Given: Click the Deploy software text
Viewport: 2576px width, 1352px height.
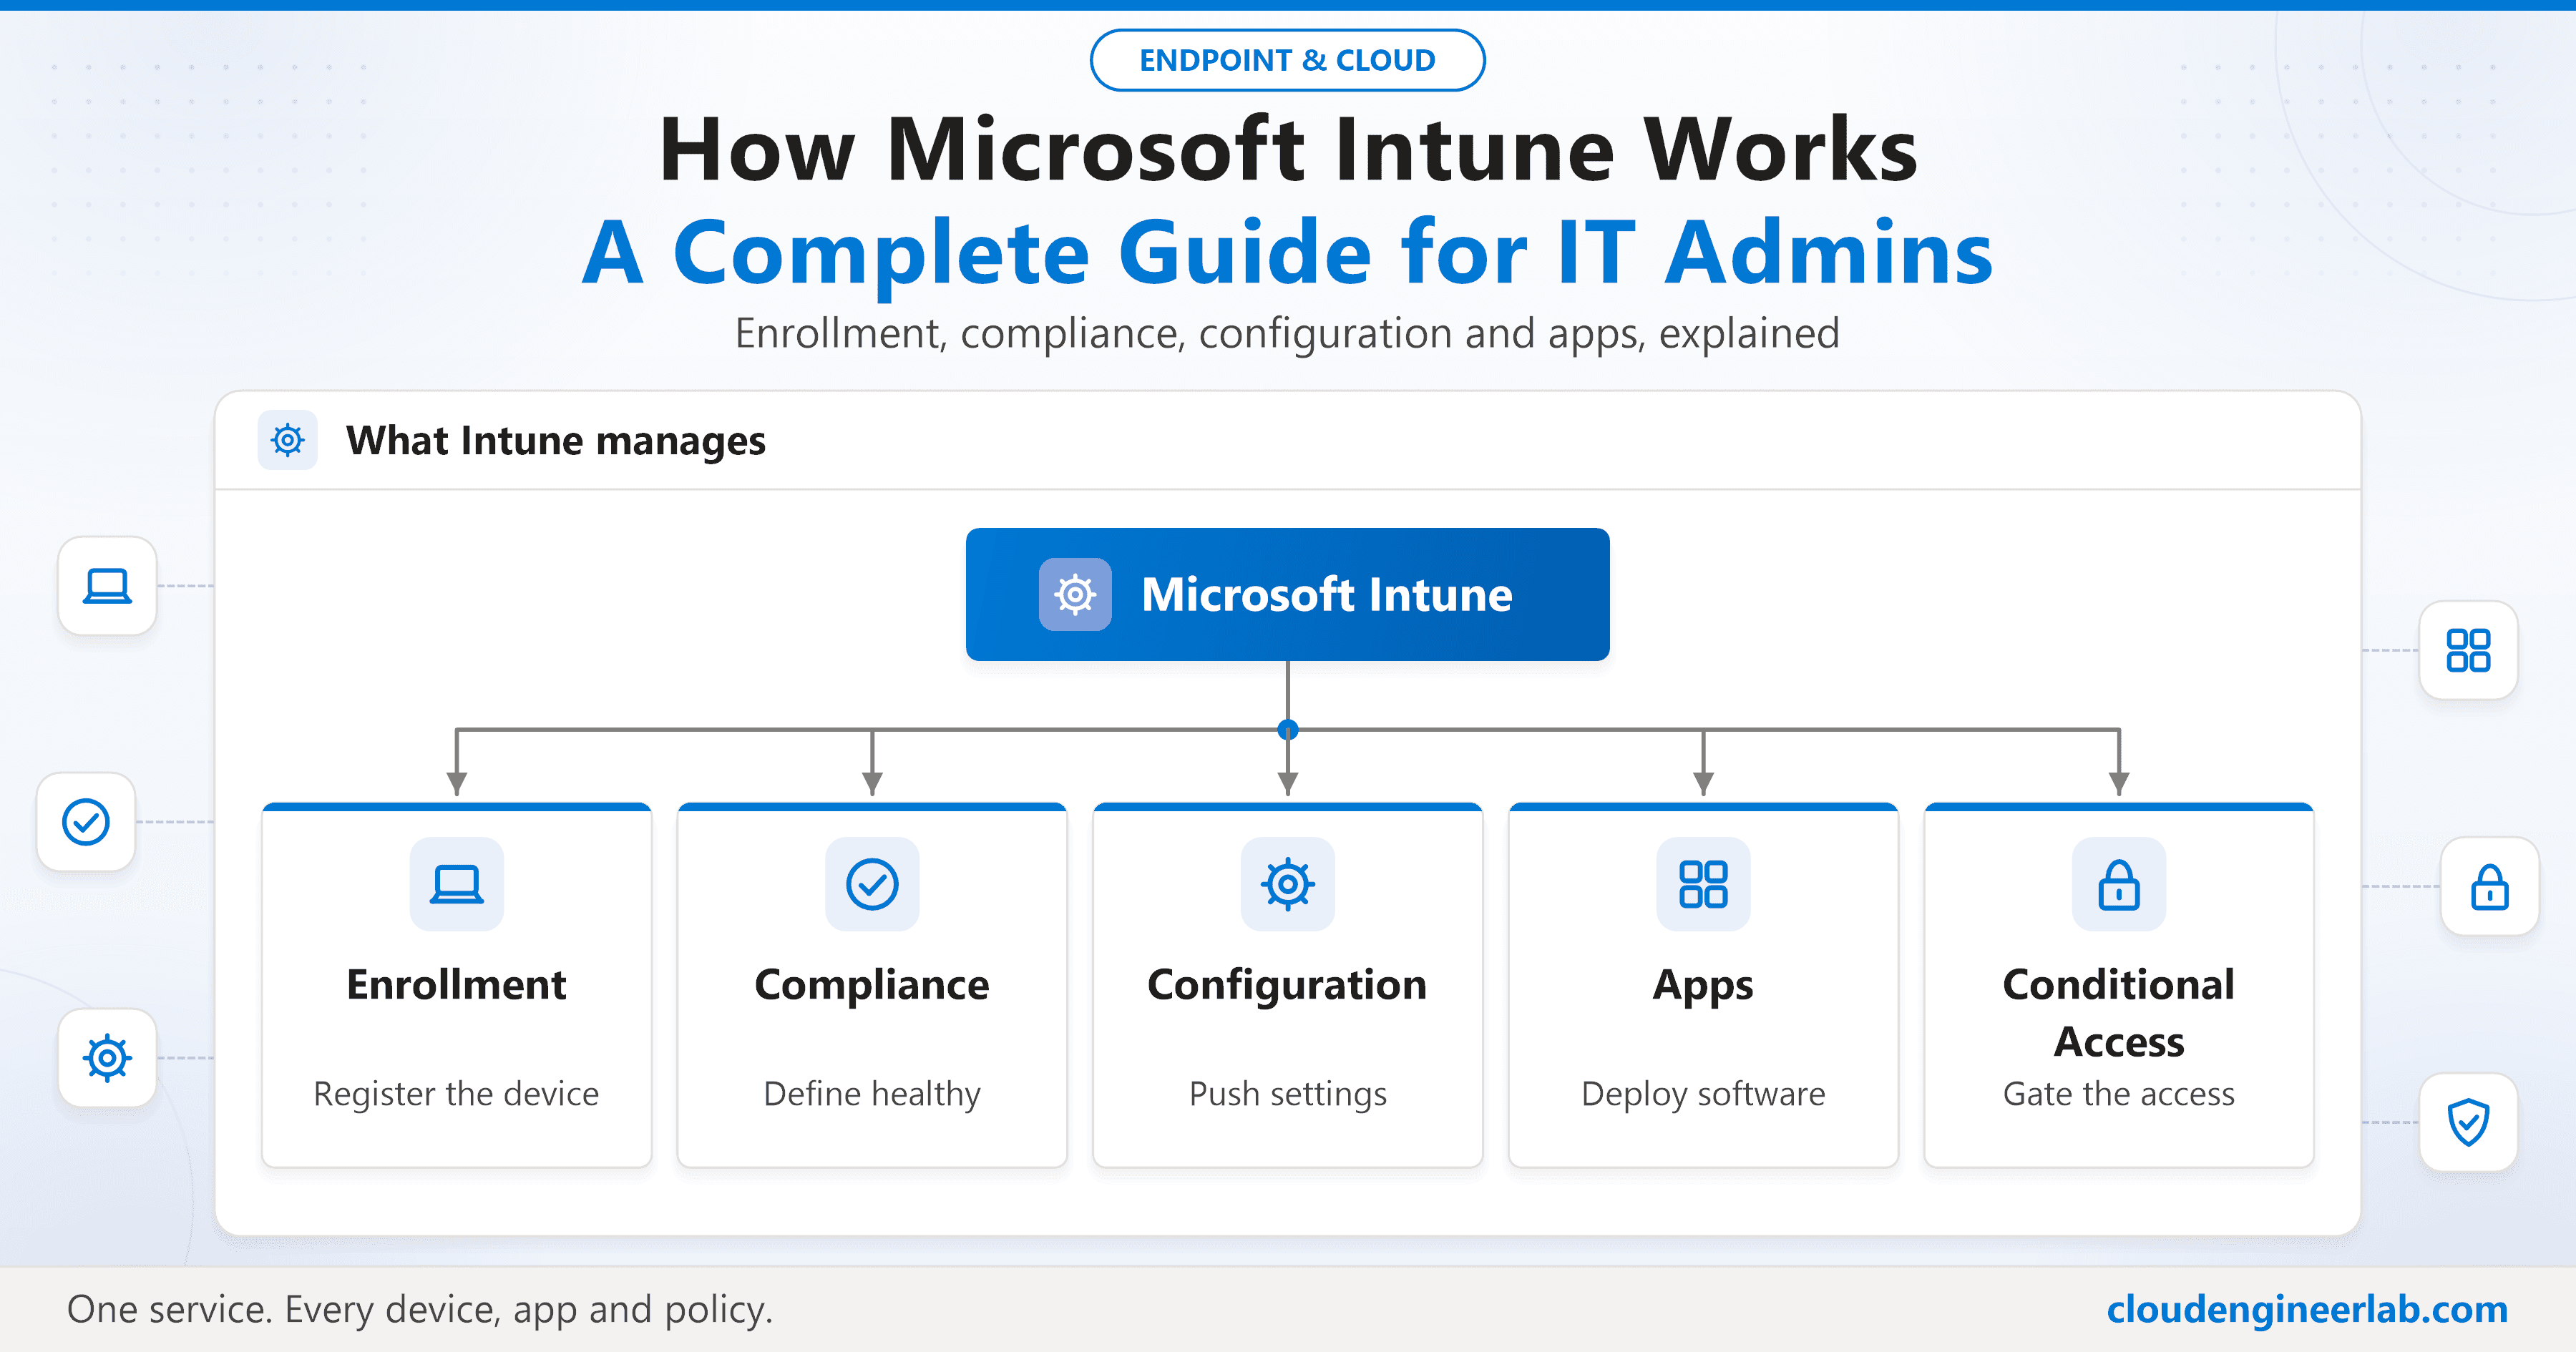Looking at the screenshot, I should coord(1703,1094).
